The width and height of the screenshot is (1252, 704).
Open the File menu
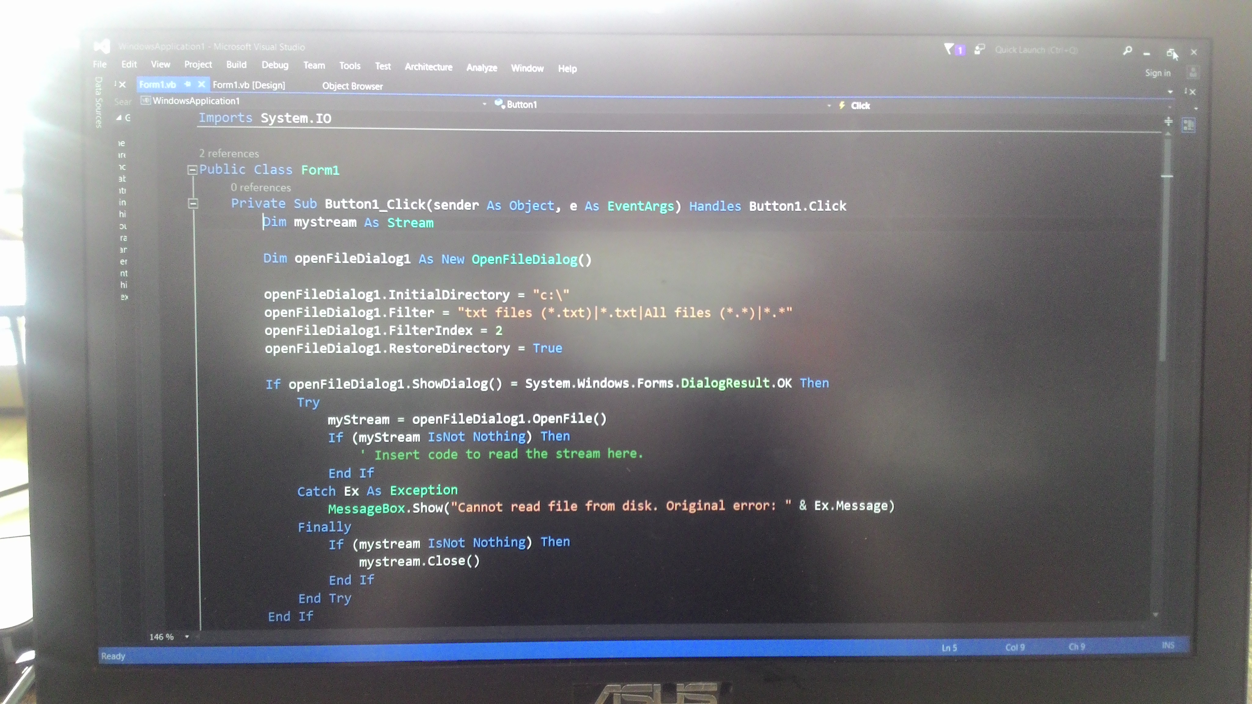click(x=100, y=64)
